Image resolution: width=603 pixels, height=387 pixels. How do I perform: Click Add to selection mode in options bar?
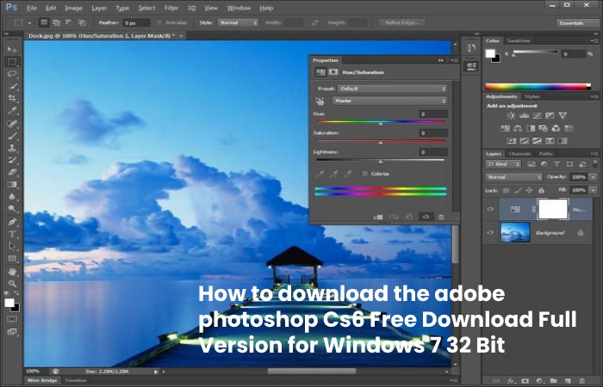(x=56, y=22)
